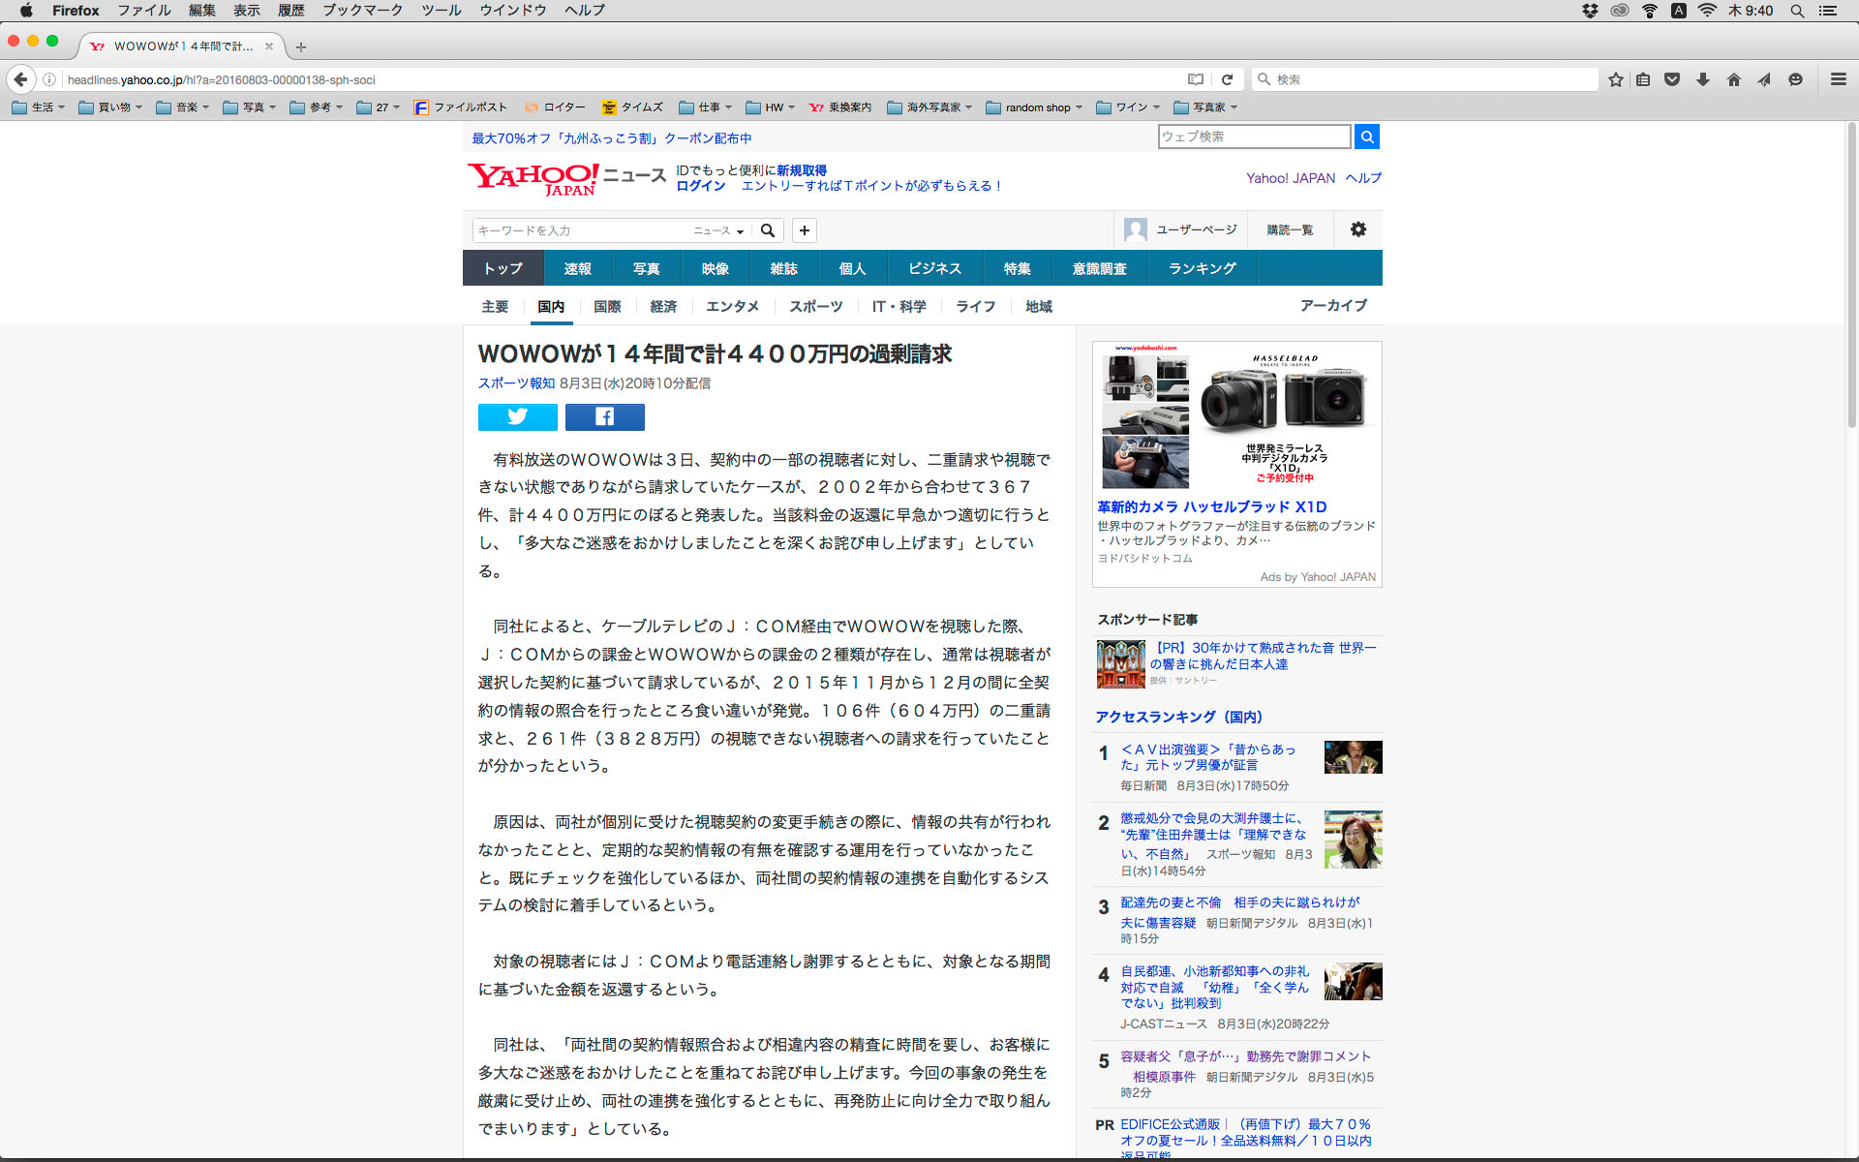1859x1162 pixels.
Task: Expand the 生活 bookmarks folder
Action: [39, 107]
